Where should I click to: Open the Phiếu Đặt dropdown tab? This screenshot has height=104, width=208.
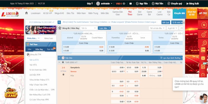(x=33, y=38)
